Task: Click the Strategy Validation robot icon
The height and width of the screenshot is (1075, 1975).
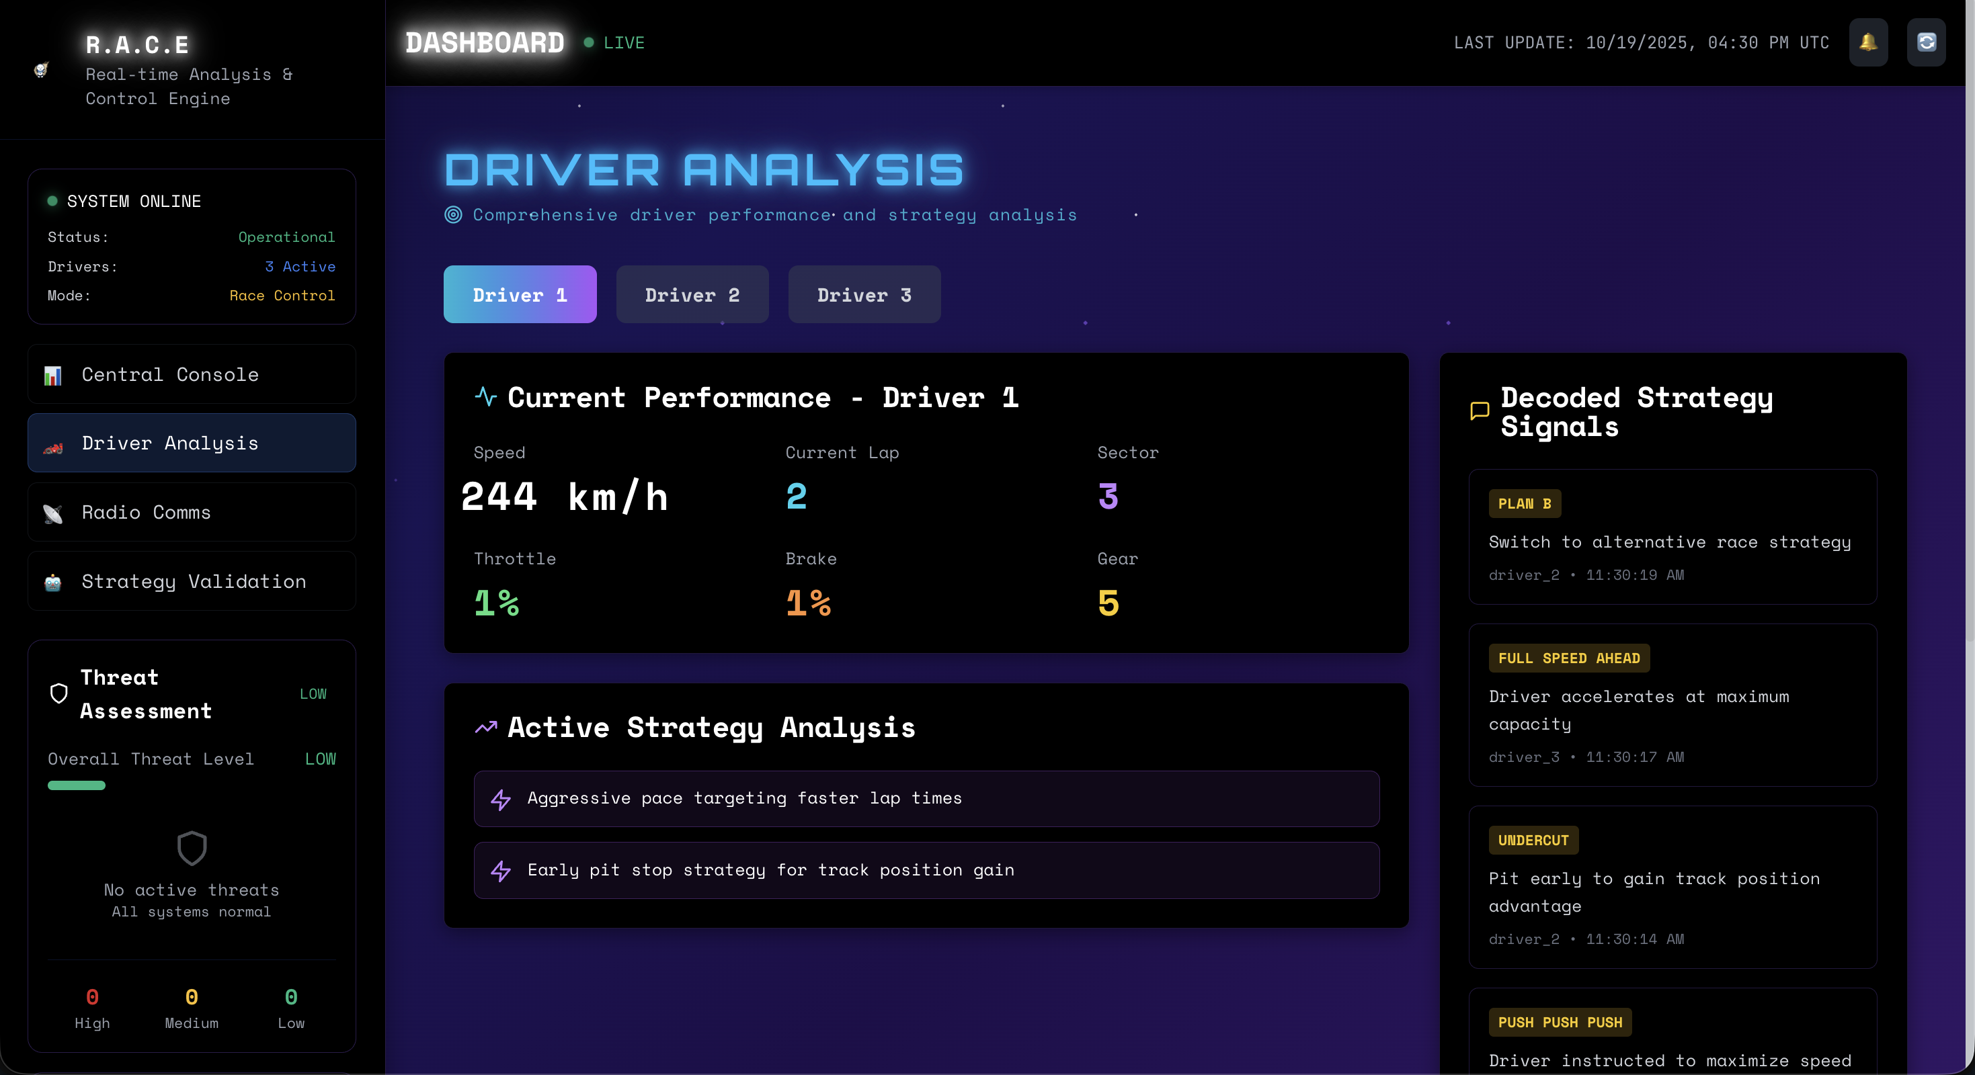Action: (53, 583)
